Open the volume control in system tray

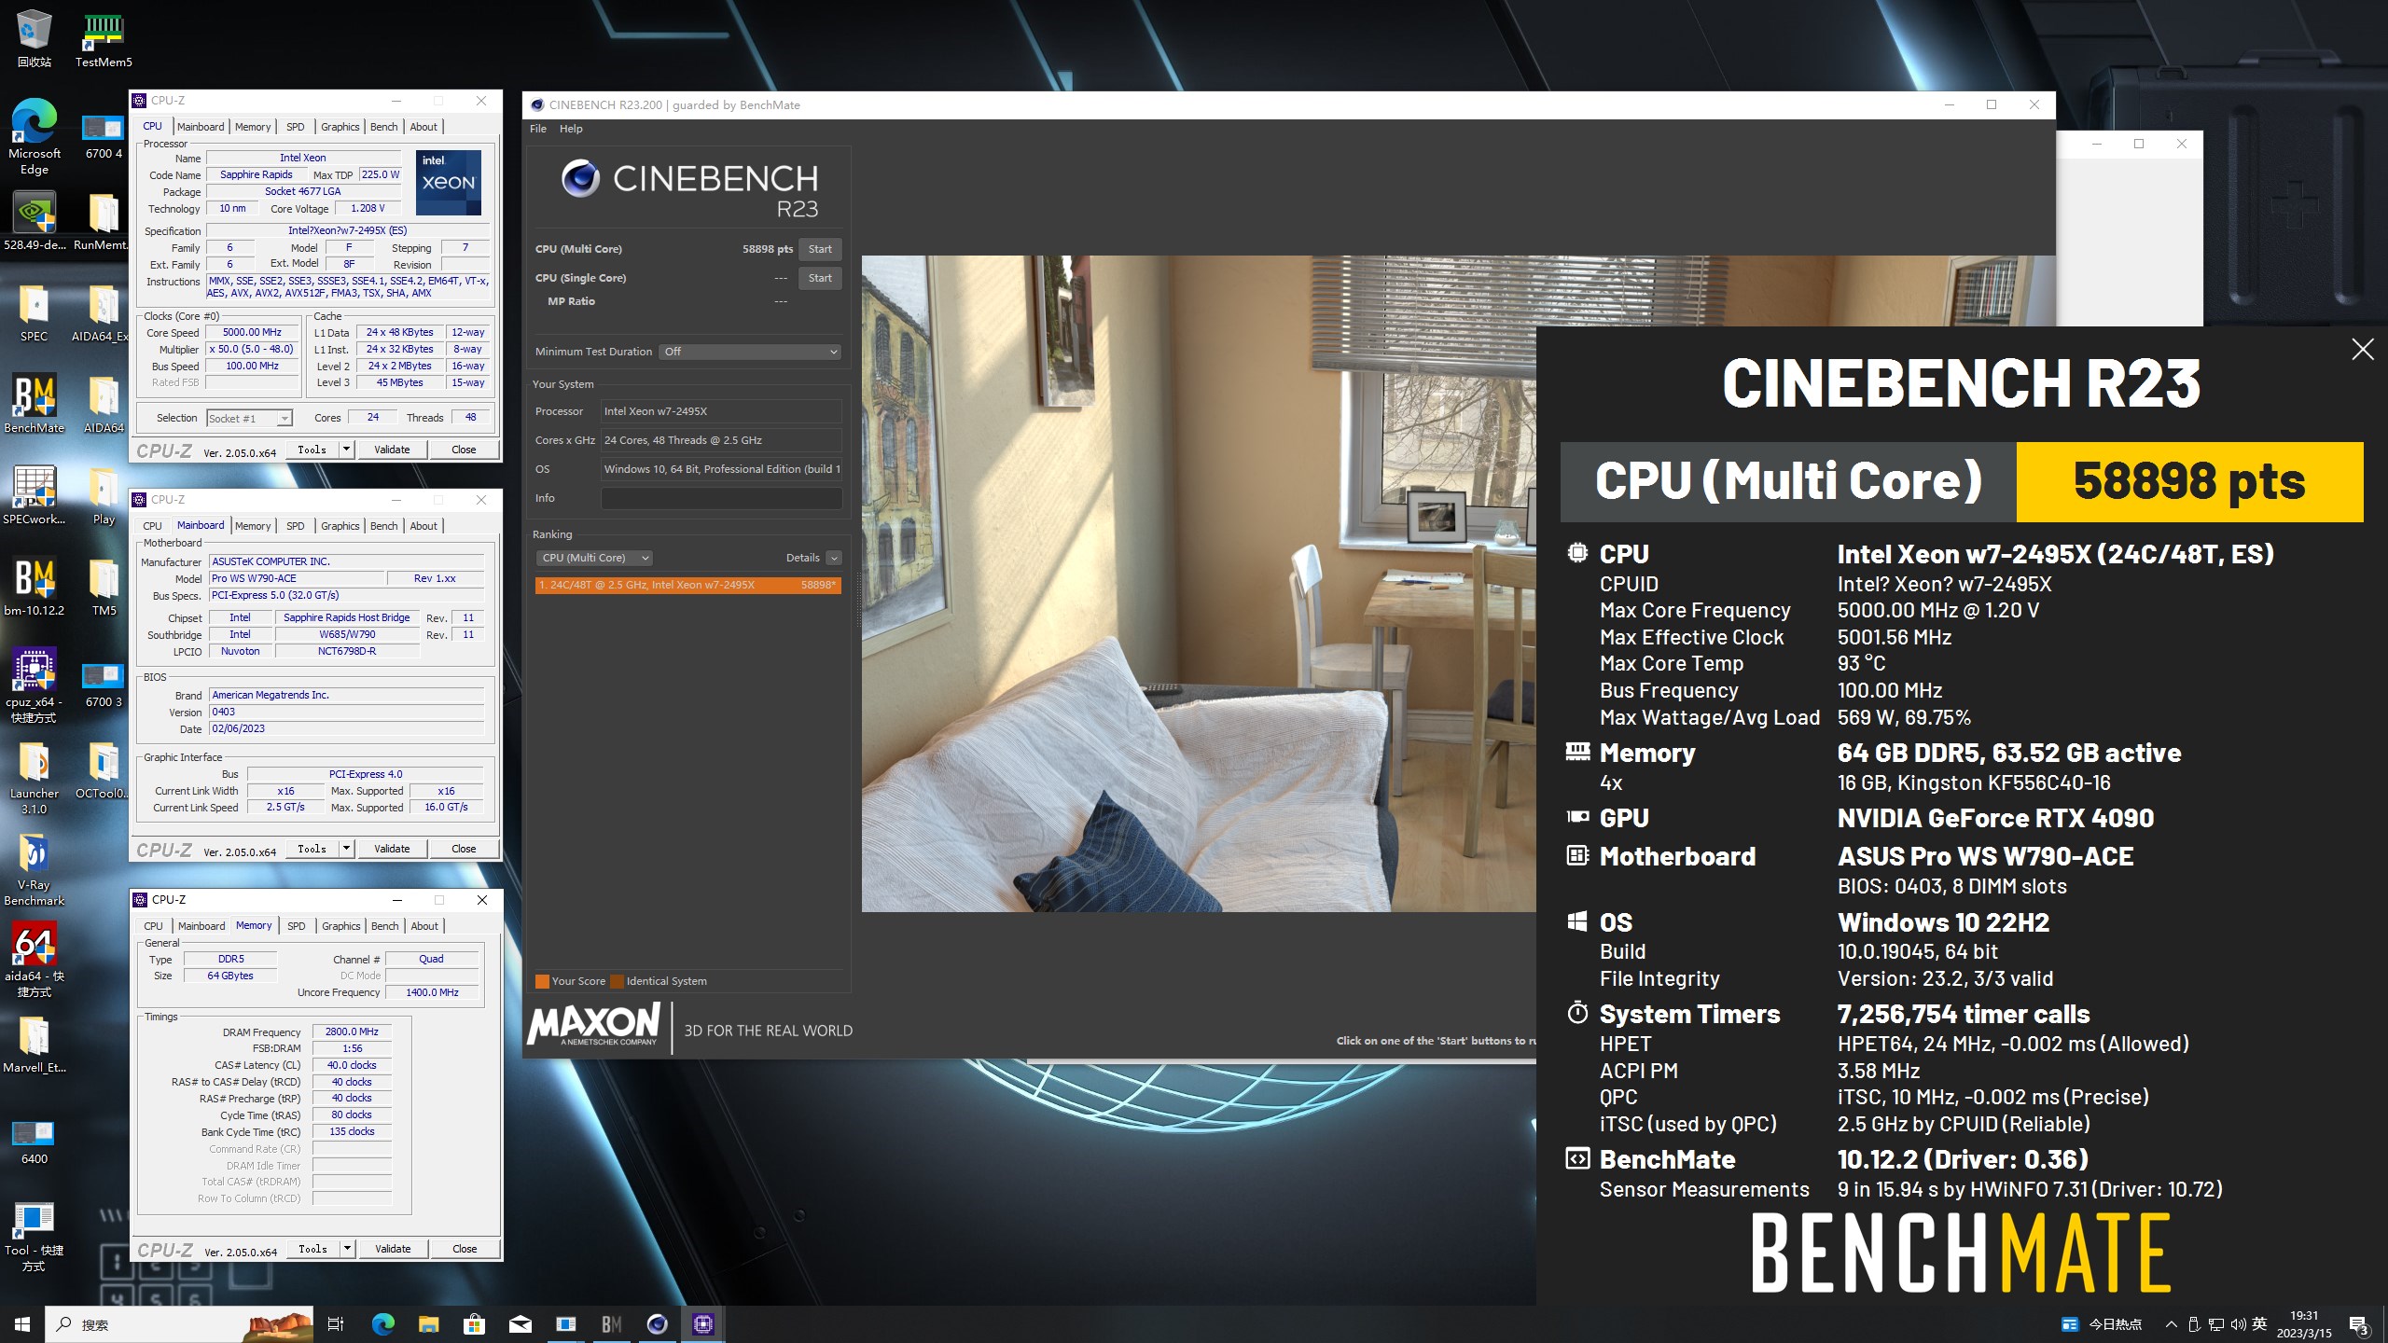click(2238, 1324)
